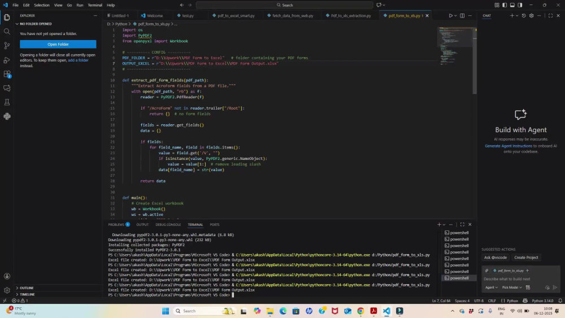Expand the Timeline section
Screen dimensions: 565x318
(59, 294)
